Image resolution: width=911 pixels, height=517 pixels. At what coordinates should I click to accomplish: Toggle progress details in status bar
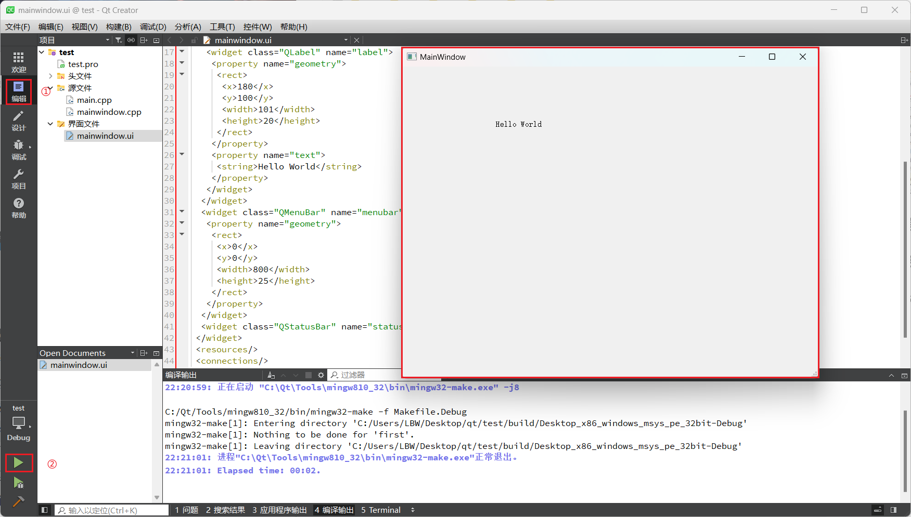coord(878,510)
